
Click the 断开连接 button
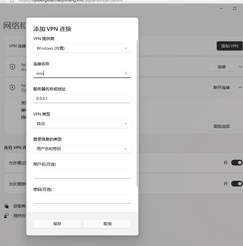[222, 87]
